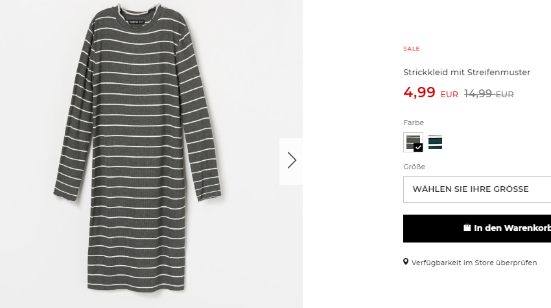Click the brand tag inside the dress collar
Image resolution: width=551 pixels, height=308 pixels.
point(136,21)
